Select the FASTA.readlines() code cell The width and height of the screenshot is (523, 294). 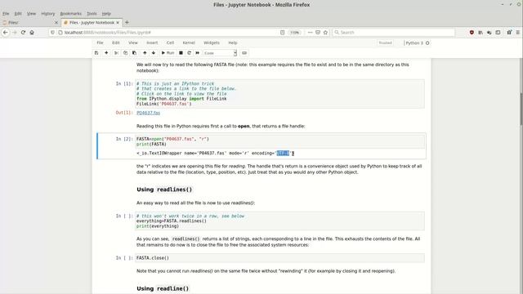(279, 221)
